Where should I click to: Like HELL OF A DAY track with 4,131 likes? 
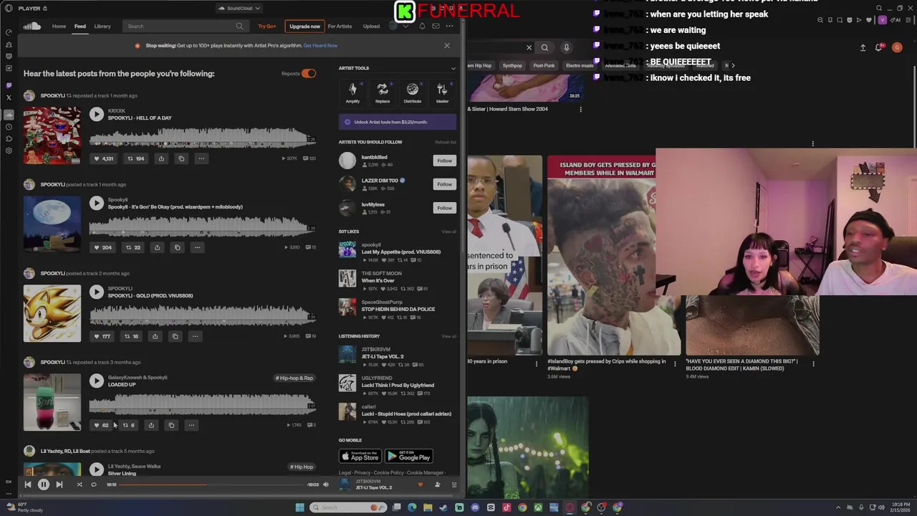(104, 158)
